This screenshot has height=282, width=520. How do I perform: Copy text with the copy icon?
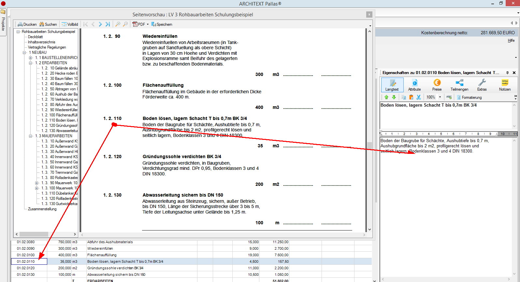click(404, 97)
